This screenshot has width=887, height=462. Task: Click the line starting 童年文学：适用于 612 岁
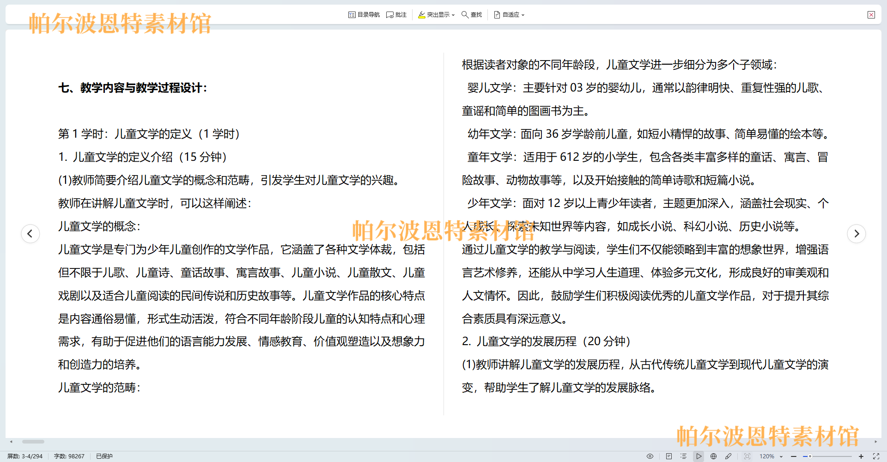(x=648, y=157)
